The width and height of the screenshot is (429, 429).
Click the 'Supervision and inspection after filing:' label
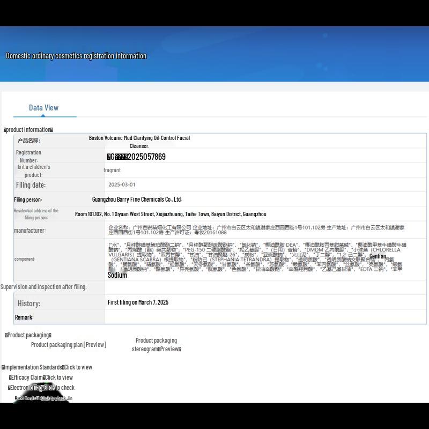click(43, 287)
